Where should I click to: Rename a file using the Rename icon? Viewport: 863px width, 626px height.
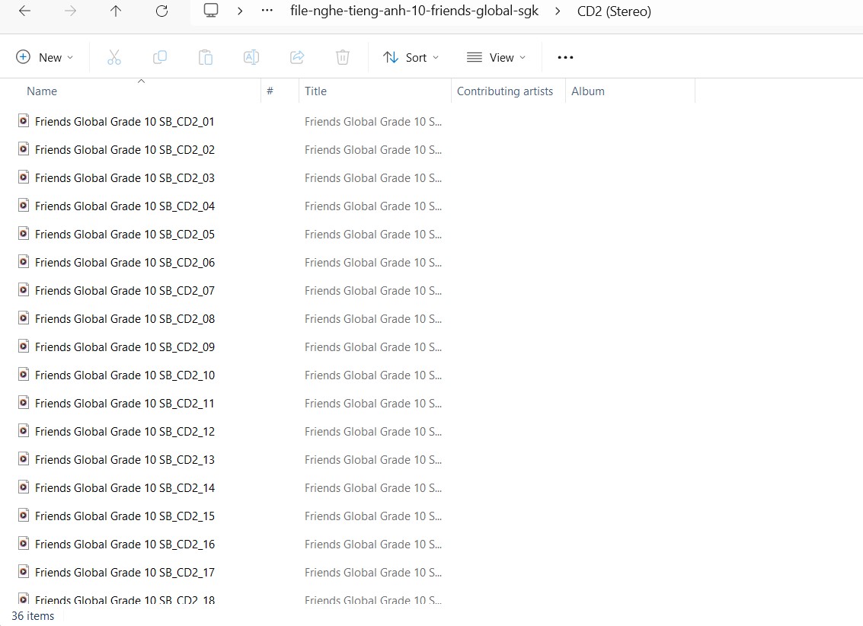251,56
